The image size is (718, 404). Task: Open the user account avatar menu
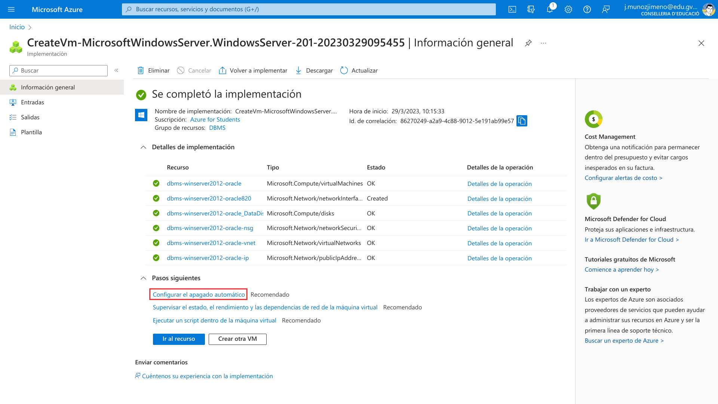point(709,9)
